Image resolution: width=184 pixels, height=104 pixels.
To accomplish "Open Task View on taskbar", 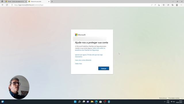I will [84, 102].
